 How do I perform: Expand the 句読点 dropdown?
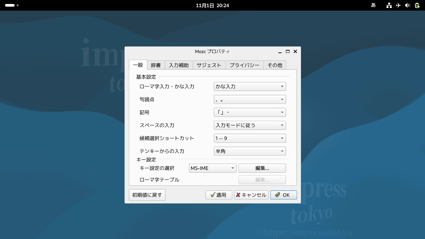pos(250,99)
